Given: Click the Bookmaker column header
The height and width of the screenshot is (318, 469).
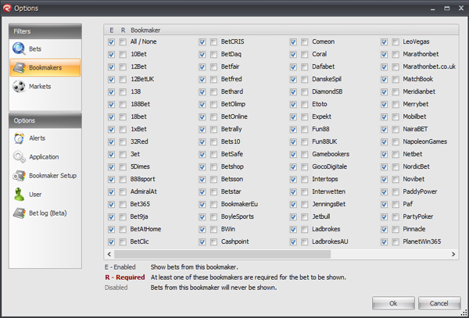Looking at the screenshot, I should coord(145,30).
